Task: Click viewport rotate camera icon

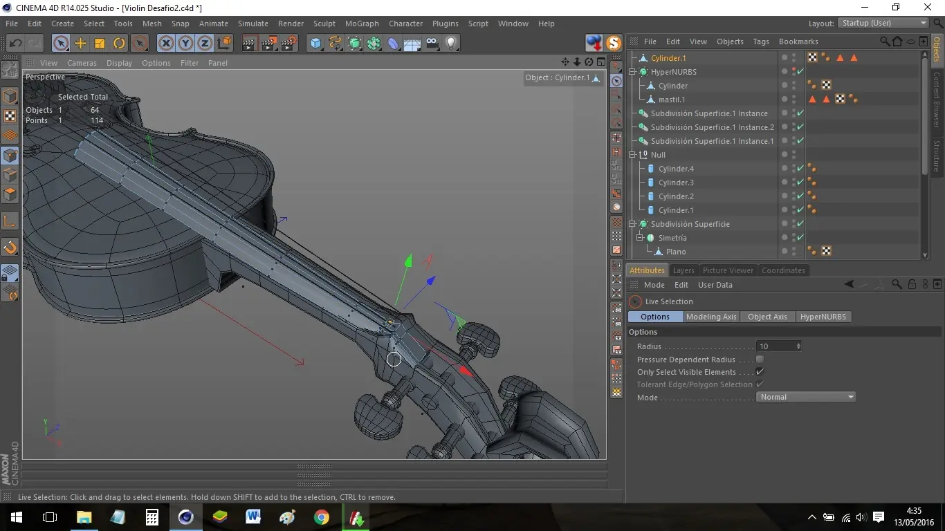Action: click(589, 62)
